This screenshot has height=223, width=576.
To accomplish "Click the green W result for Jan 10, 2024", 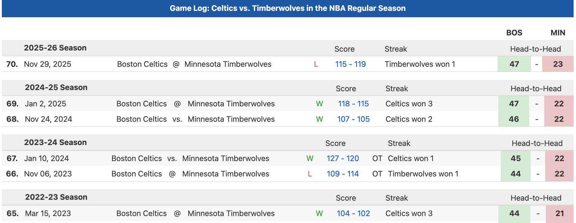I will (310, 158).
